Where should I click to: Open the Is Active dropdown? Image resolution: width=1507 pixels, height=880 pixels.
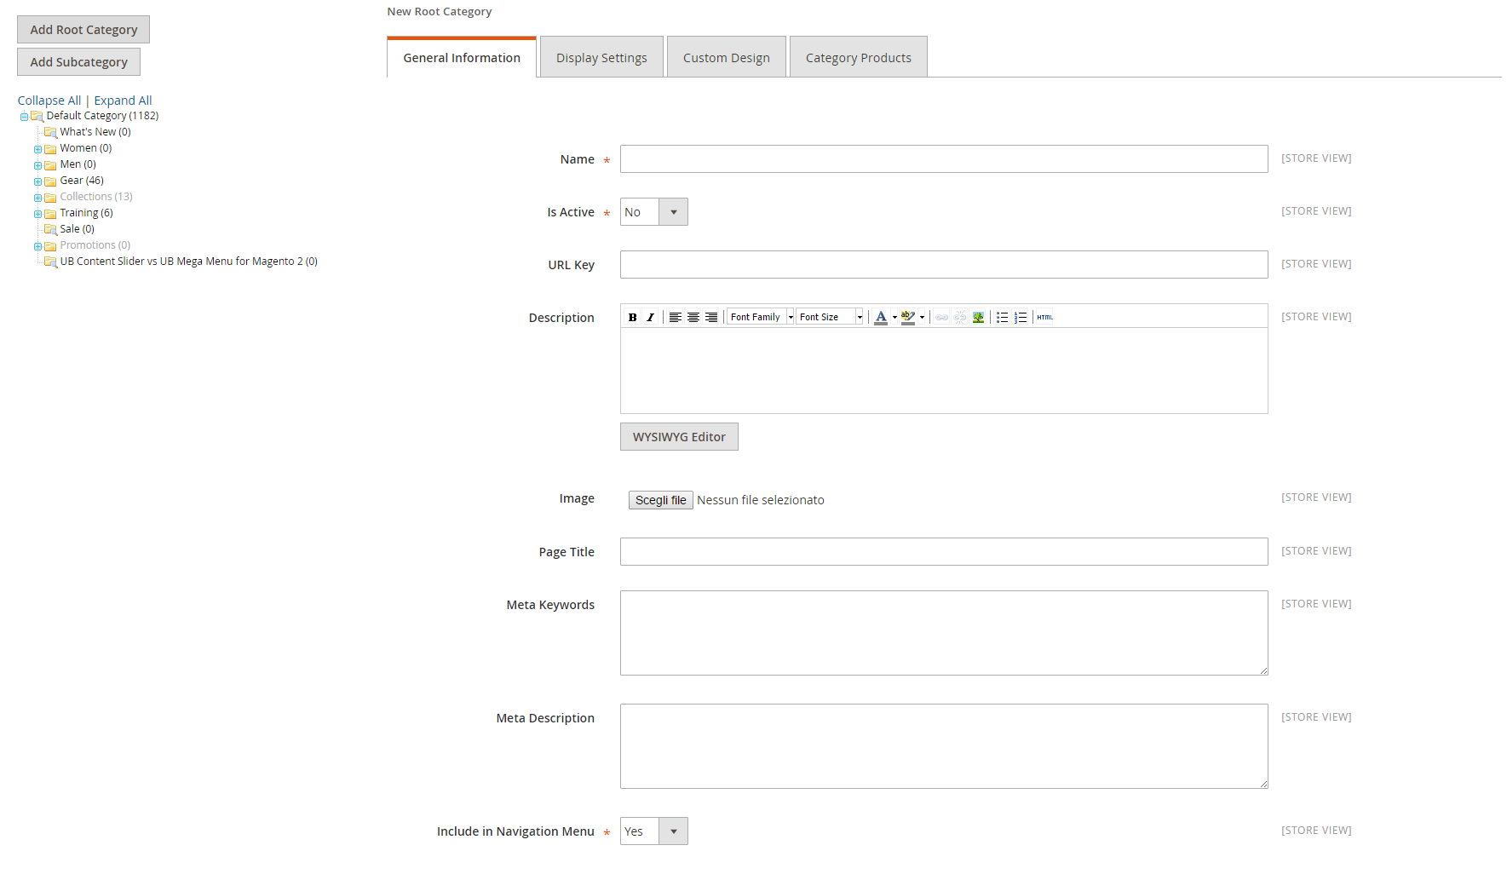point(653,212)
